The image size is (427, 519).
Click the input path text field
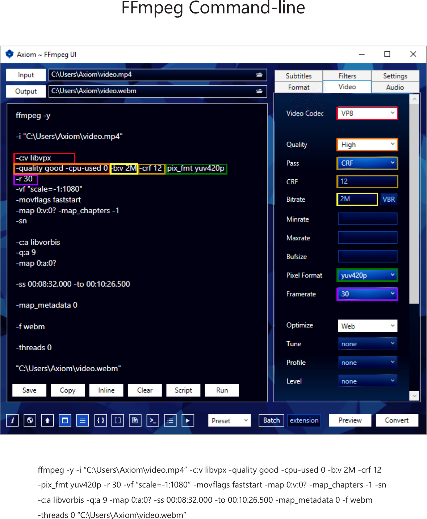pos(158,75)
